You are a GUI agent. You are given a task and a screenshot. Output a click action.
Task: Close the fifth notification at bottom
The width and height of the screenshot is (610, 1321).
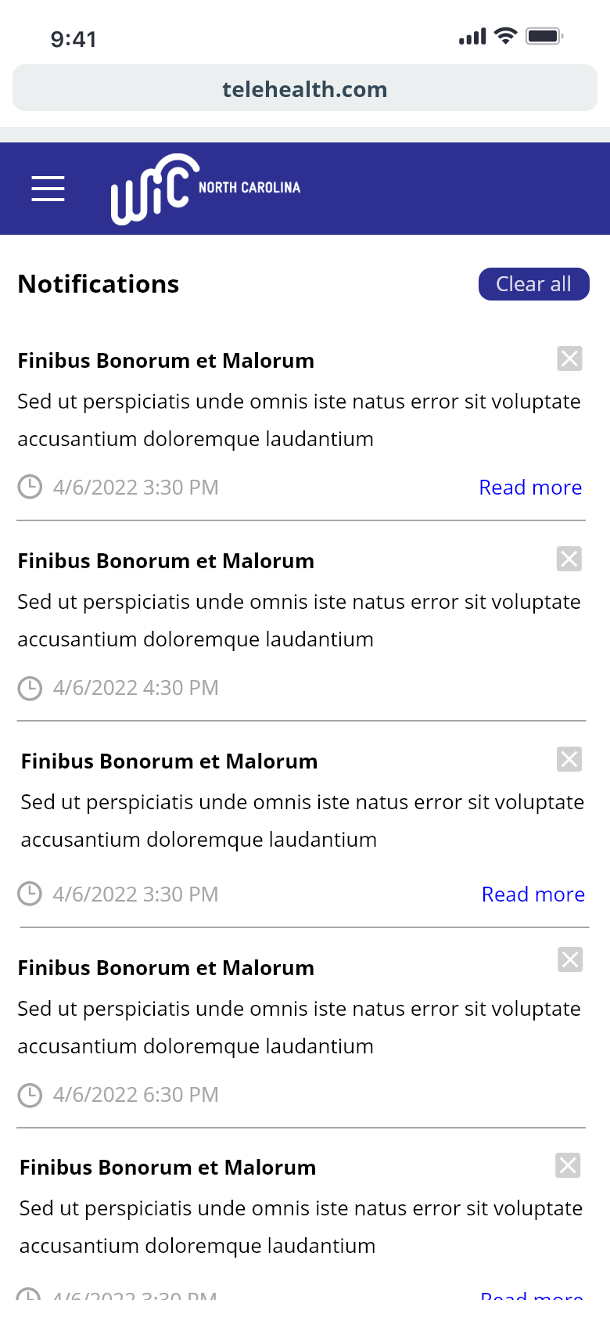(x=568, y=1165)
